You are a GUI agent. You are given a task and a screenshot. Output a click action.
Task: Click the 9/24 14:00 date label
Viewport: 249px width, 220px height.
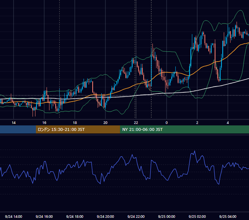tap(14, 216)
